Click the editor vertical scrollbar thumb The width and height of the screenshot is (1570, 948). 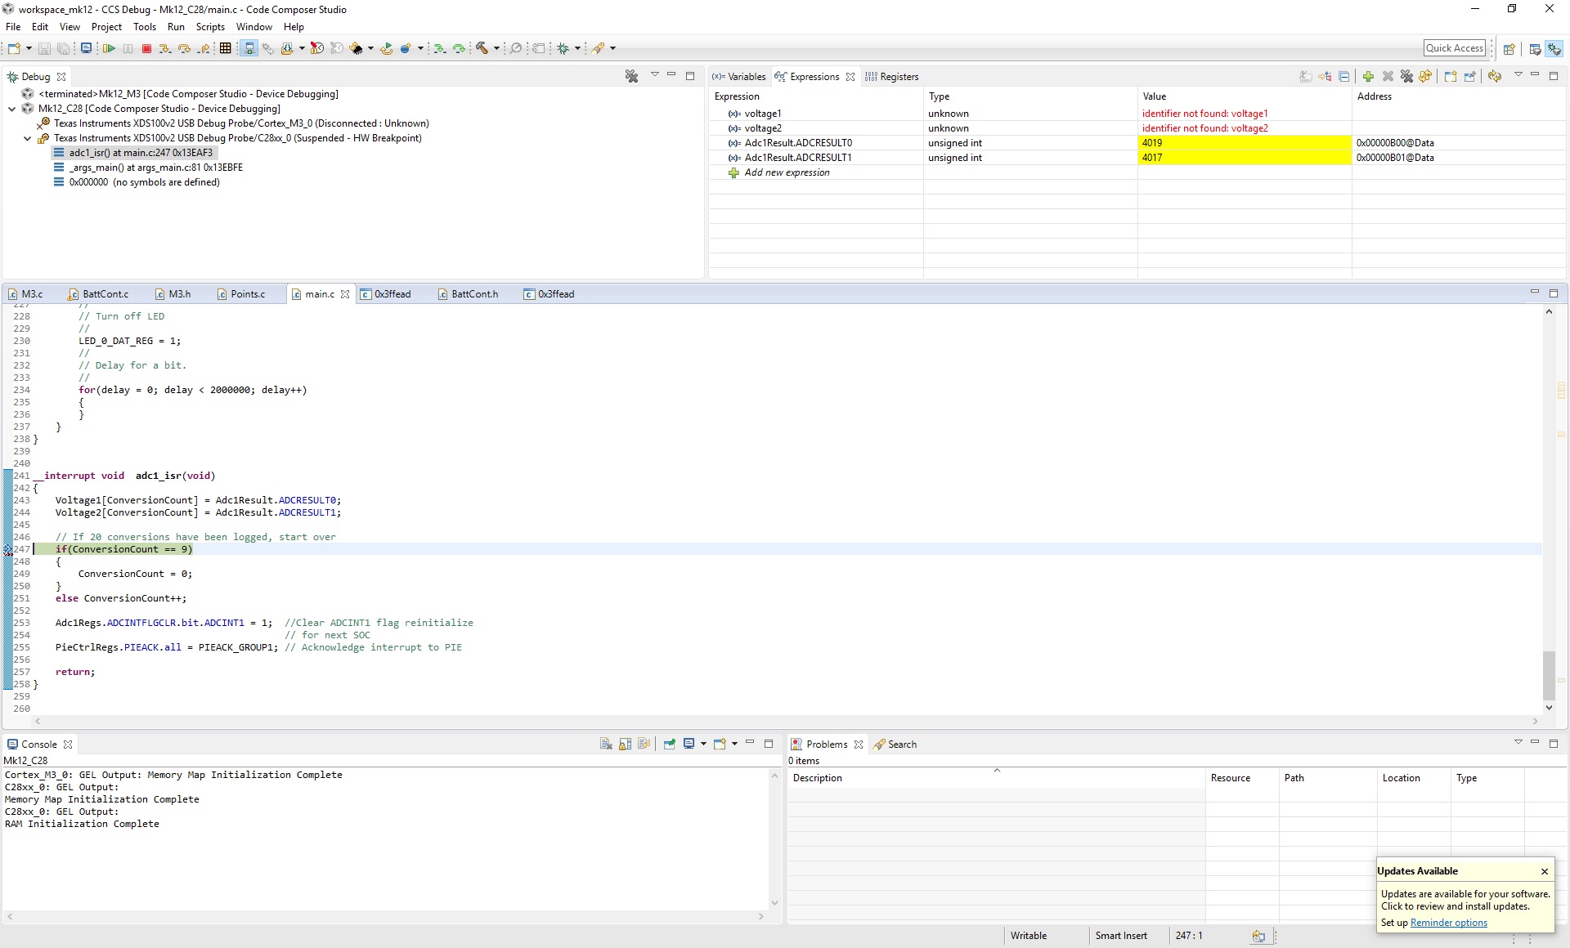pos(1549,674)
